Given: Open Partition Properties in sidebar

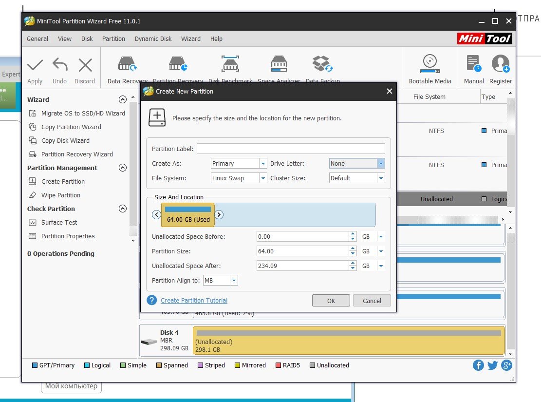Looking at the screenshot, I should click(x=68, y=236).
